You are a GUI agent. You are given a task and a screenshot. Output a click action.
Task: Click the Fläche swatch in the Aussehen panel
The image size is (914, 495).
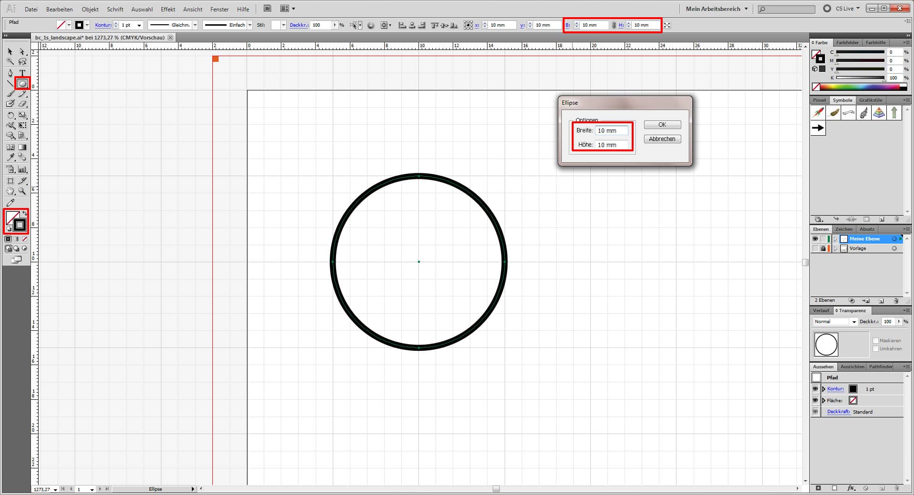(x=854, y=400)
